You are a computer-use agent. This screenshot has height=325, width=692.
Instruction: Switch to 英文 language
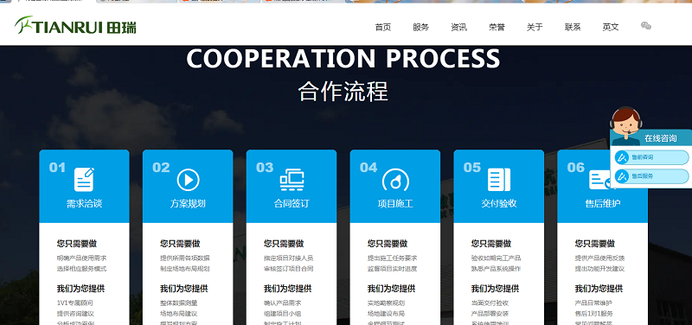pos(611,27)
